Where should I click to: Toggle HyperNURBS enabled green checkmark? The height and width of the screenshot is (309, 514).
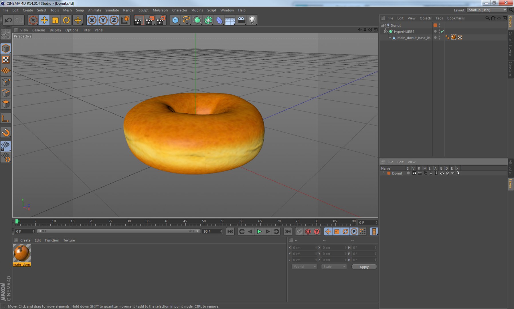442,31
